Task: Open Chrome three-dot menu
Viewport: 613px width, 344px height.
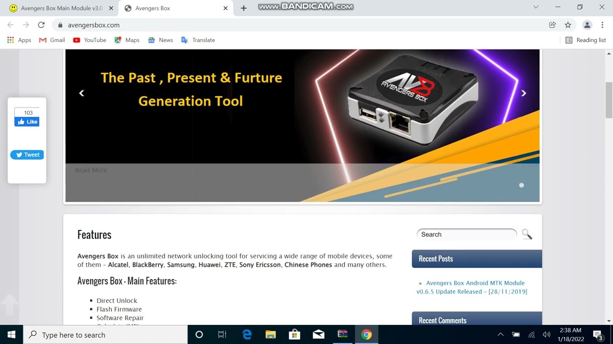Action: [x=602, y=25]
